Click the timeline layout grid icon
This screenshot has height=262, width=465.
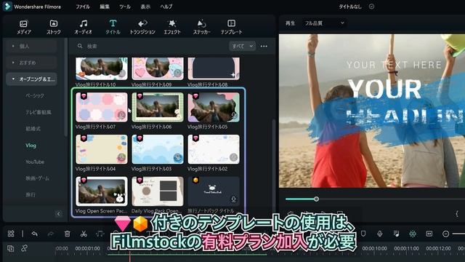(11, 234)
